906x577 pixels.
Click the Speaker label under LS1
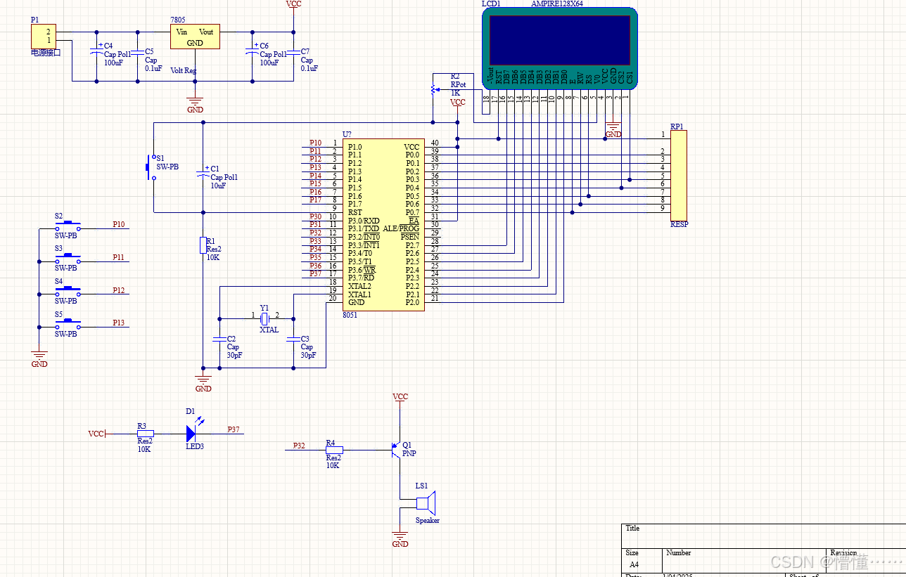(427, 521)
